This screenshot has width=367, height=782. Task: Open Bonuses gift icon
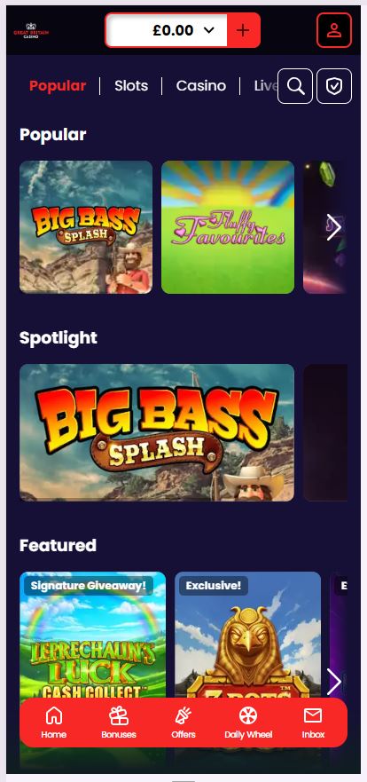point(119,723)
